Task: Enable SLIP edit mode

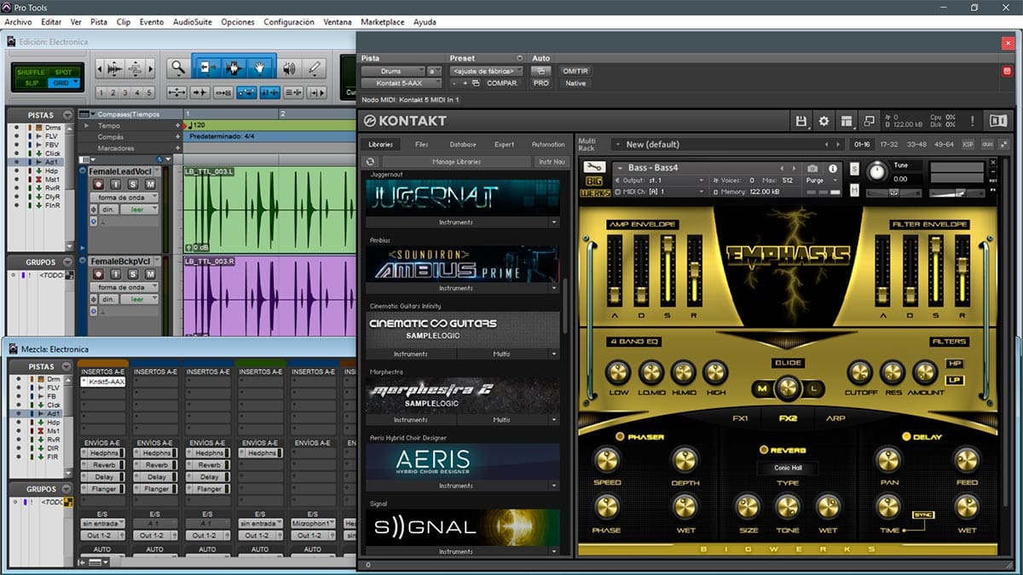Action: tap(32, 83)
